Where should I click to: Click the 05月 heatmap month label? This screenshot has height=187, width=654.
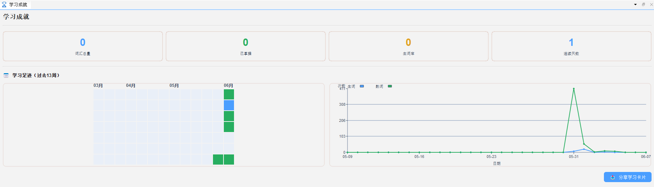[174, 85]
